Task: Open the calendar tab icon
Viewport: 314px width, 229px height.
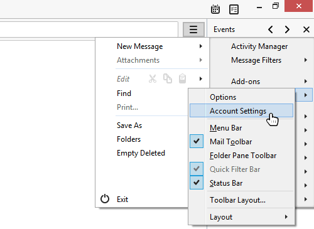Action: pyautogui.click(x=215, y=9)
